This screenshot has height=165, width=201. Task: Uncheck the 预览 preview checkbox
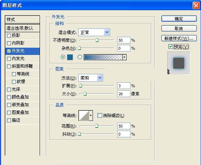(x=170, y=47)
